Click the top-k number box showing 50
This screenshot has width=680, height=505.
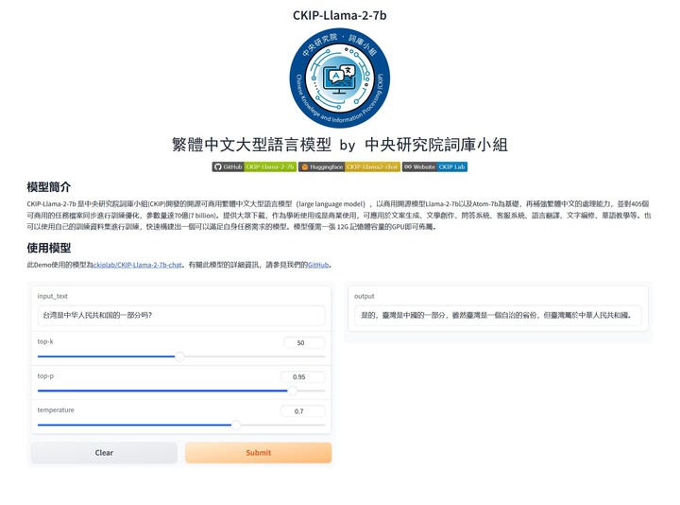(x=304, y=342)
